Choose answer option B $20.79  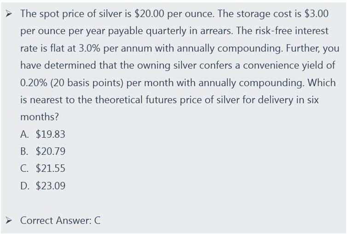click(x=43, y=151)
